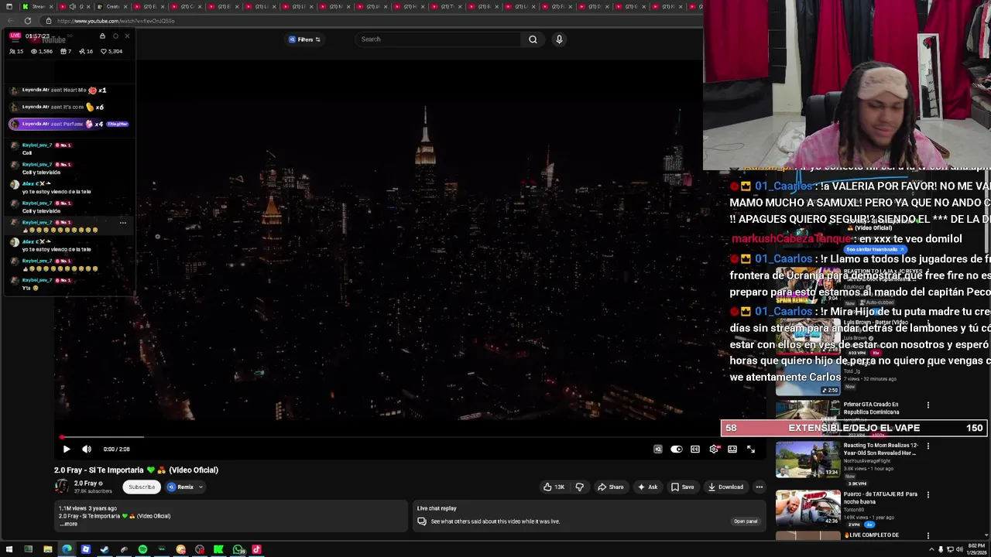The width and height of the screenshot is (991, 557).
Task: Open 2.0 Fray channel avatar
Action: tap(61, 487)
